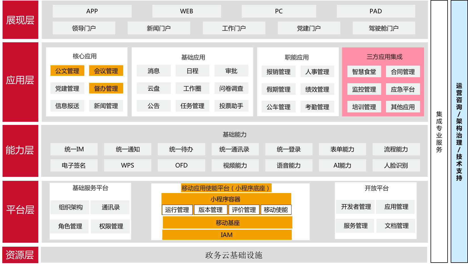Click the 统一IM capability block
468x266 pixels.
[x=74, y=149]
